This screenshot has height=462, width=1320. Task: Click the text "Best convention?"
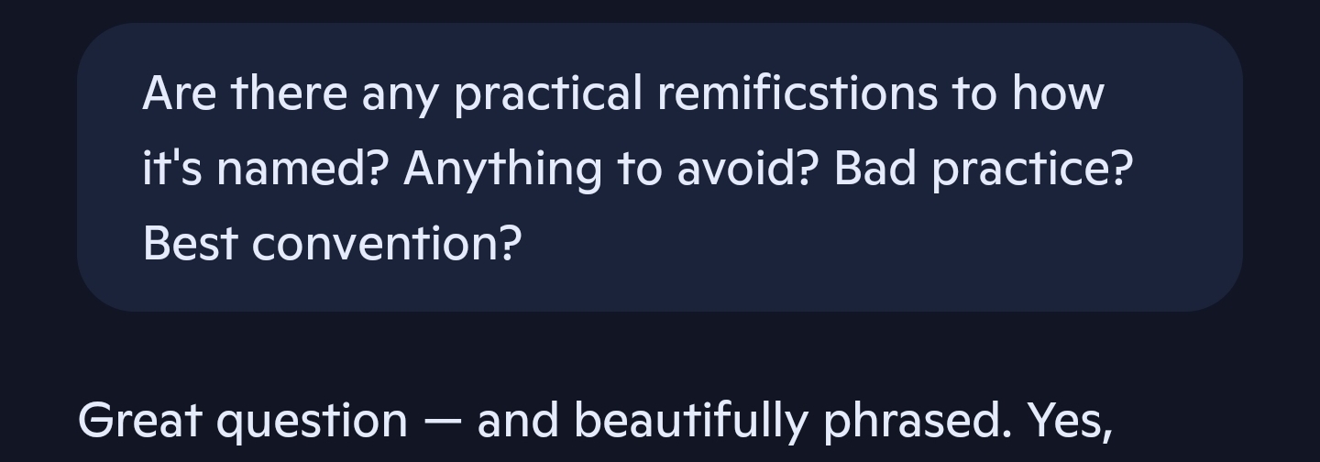332,244
